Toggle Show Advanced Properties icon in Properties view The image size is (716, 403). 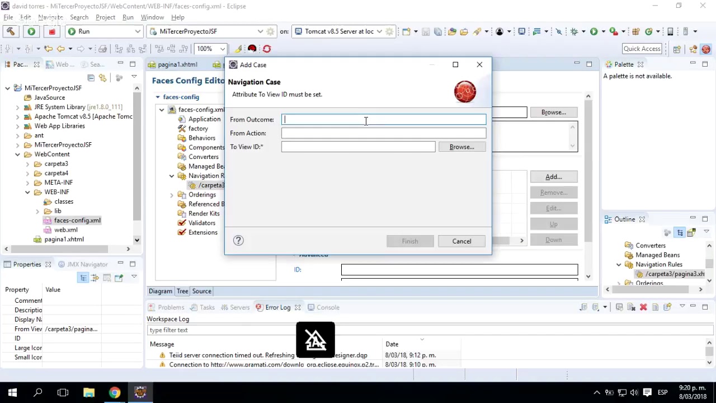pyautogui.click(x=95, y=278)
